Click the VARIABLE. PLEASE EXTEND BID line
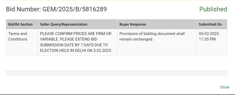Viewport: 235px width, 95px height. (x=69, y=39)
